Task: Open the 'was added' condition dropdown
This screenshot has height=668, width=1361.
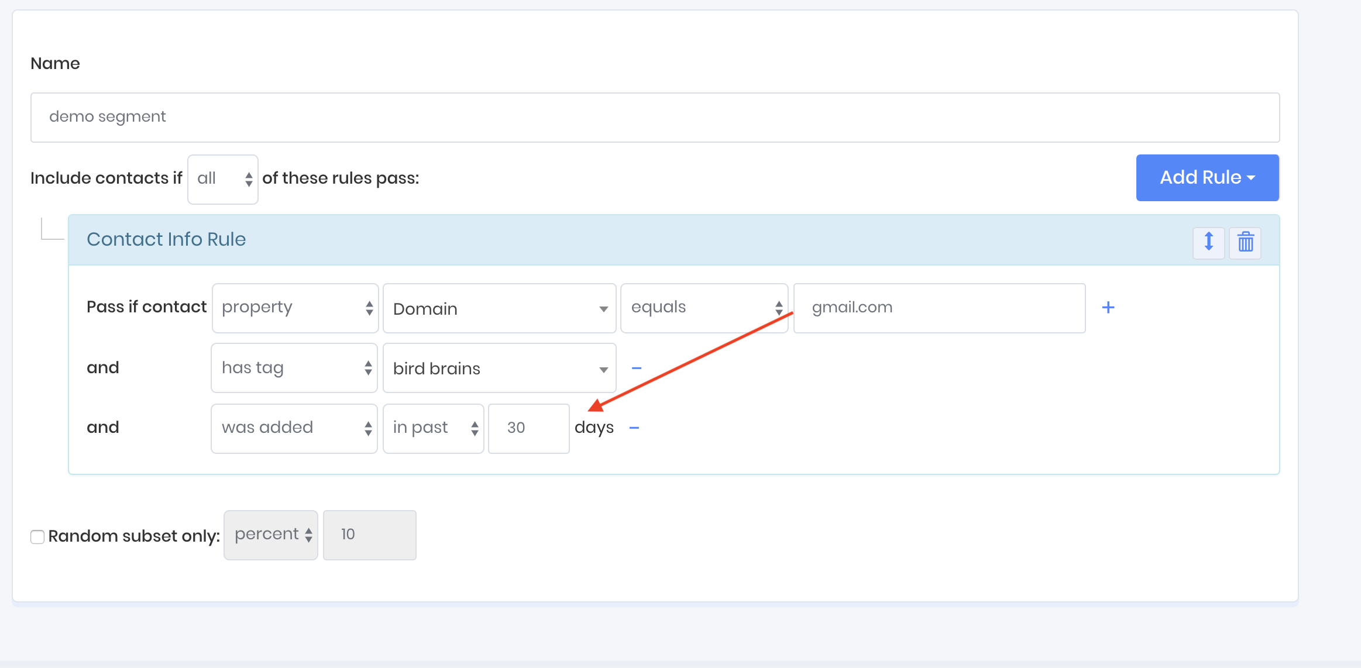Action: click(x=294, y=428)
